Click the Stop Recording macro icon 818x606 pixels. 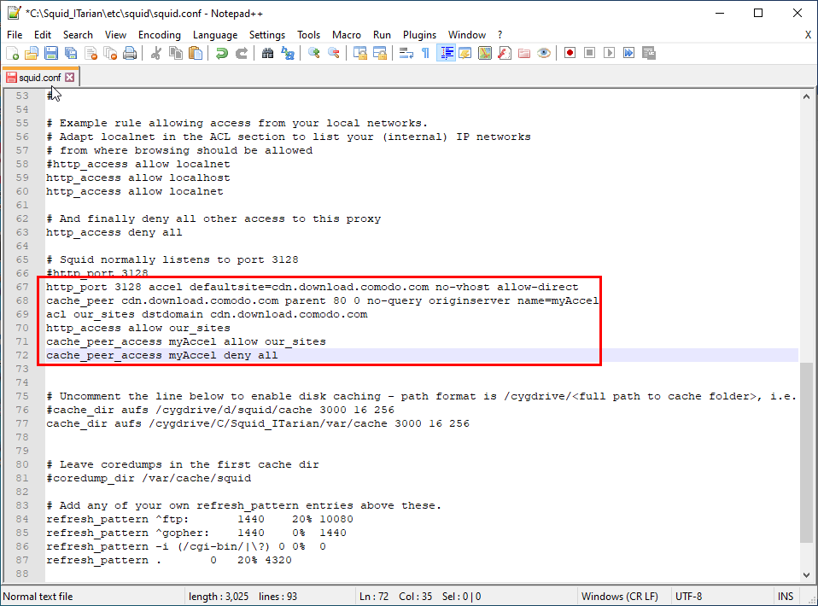click(x=589, y=53)
